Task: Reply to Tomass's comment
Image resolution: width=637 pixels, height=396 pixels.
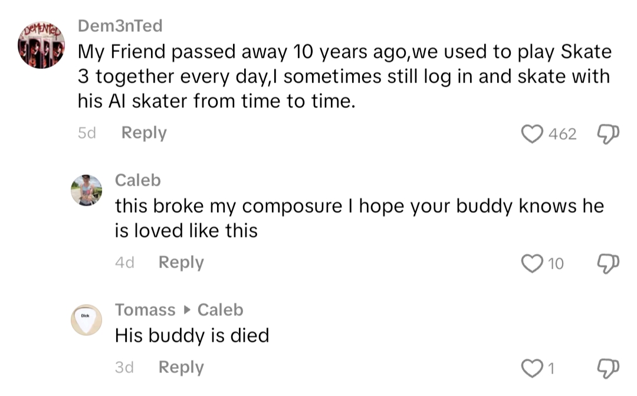Action: coord(181,367)
